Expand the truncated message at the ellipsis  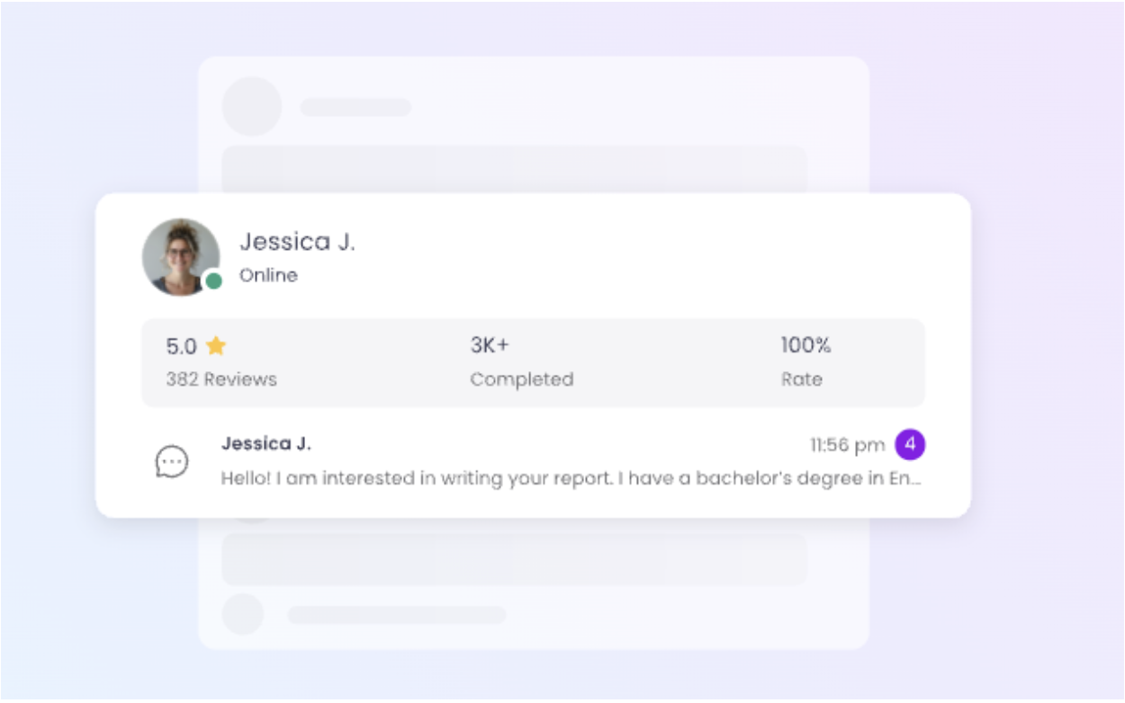tap(915, 479)
